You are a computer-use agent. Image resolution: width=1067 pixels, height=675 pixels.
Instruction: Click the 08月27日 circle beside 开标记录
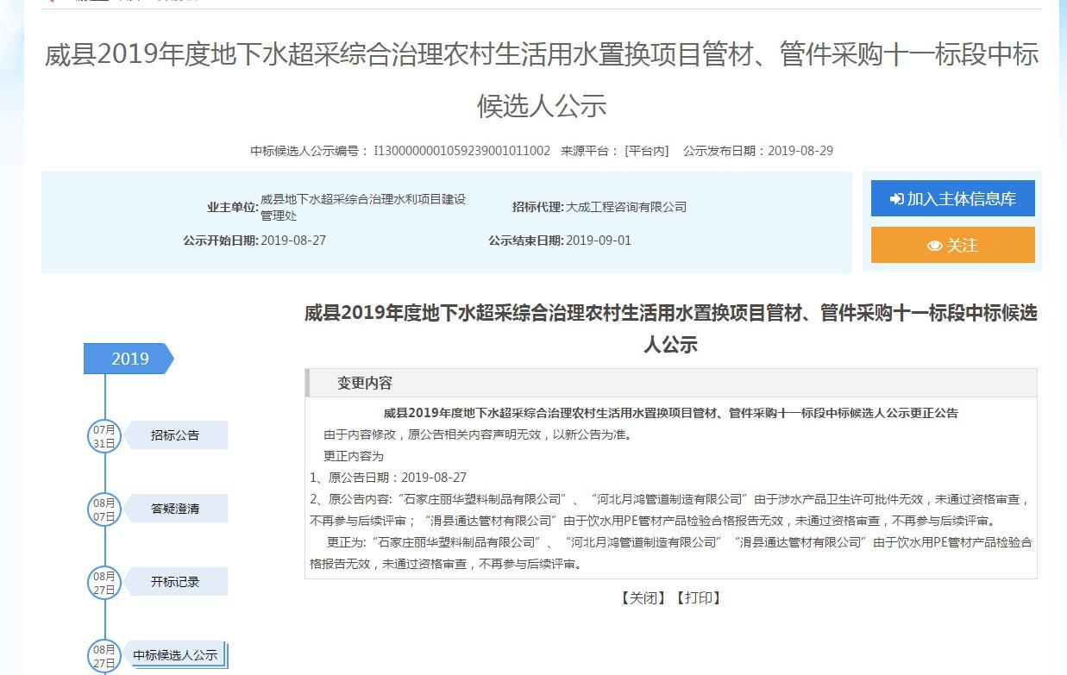[x=104, y=583]
